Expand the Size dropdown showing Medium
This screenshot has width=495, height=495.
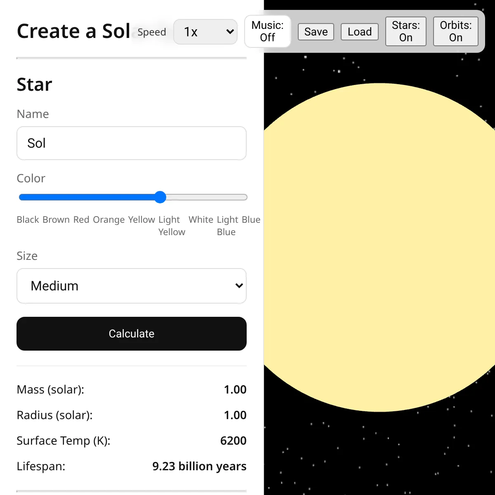tap(132, 286)
